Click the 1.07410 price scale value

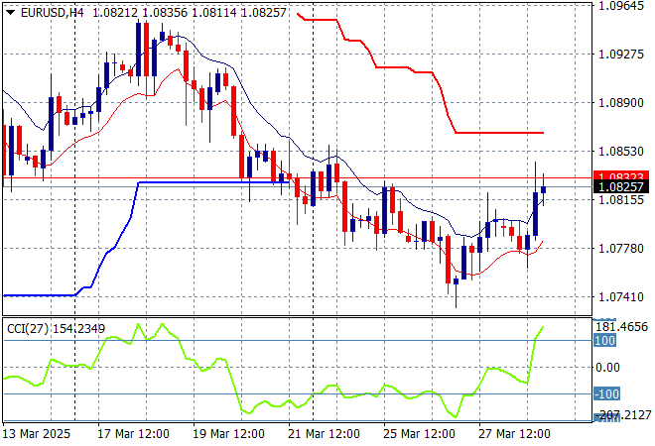[x=621, y=297]
